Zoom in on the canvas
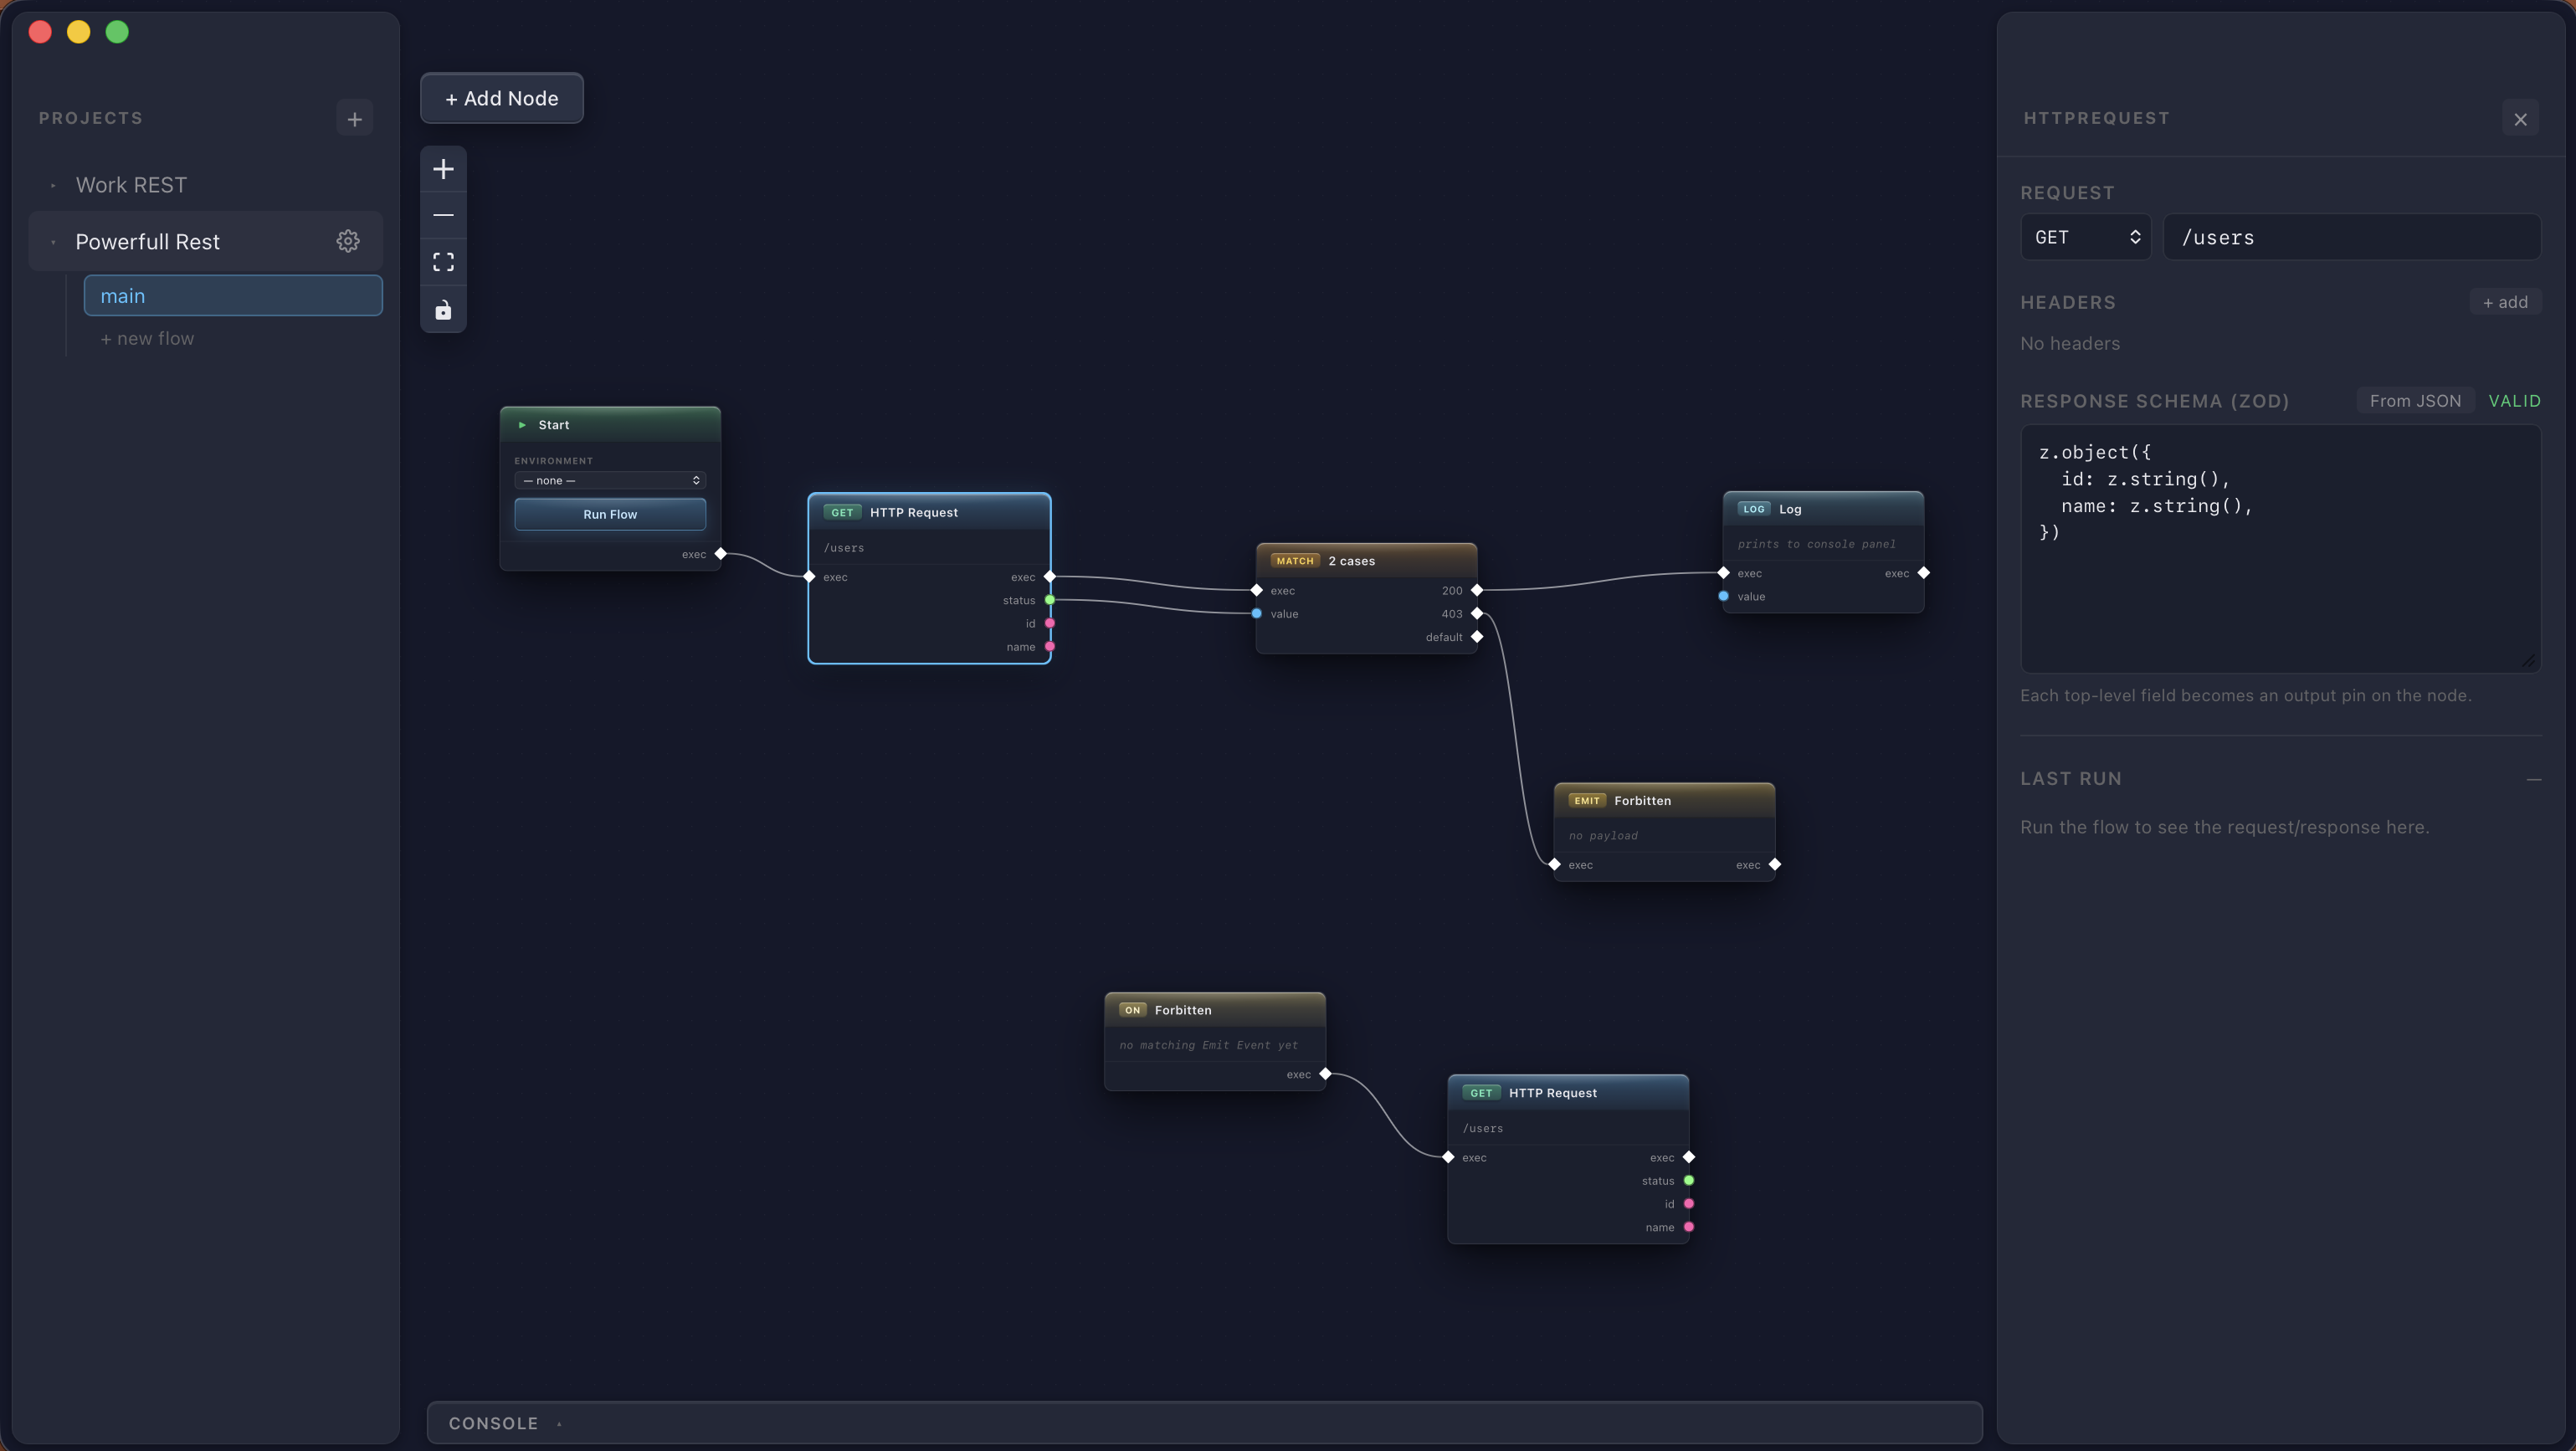 pyautogui.click(x=443, y=169)
